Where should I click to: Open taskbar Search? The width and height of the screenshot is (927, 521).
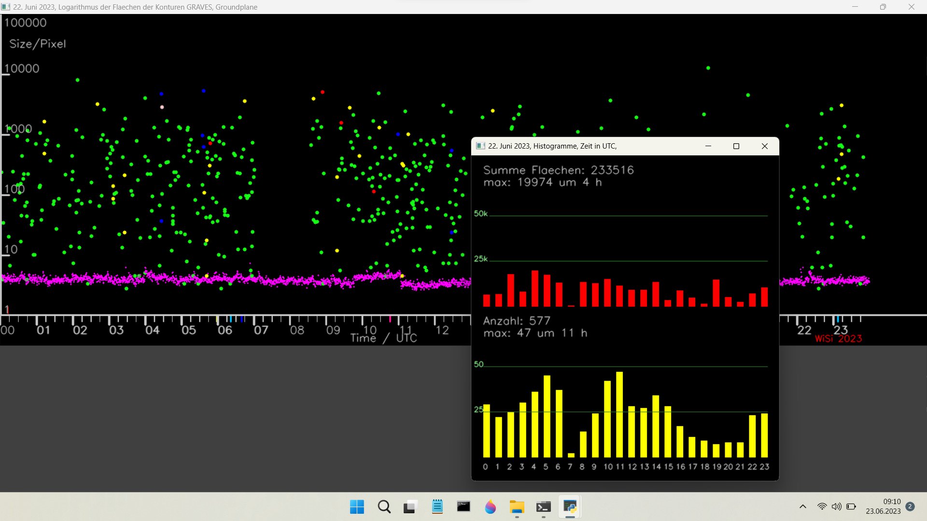point(384,507)
